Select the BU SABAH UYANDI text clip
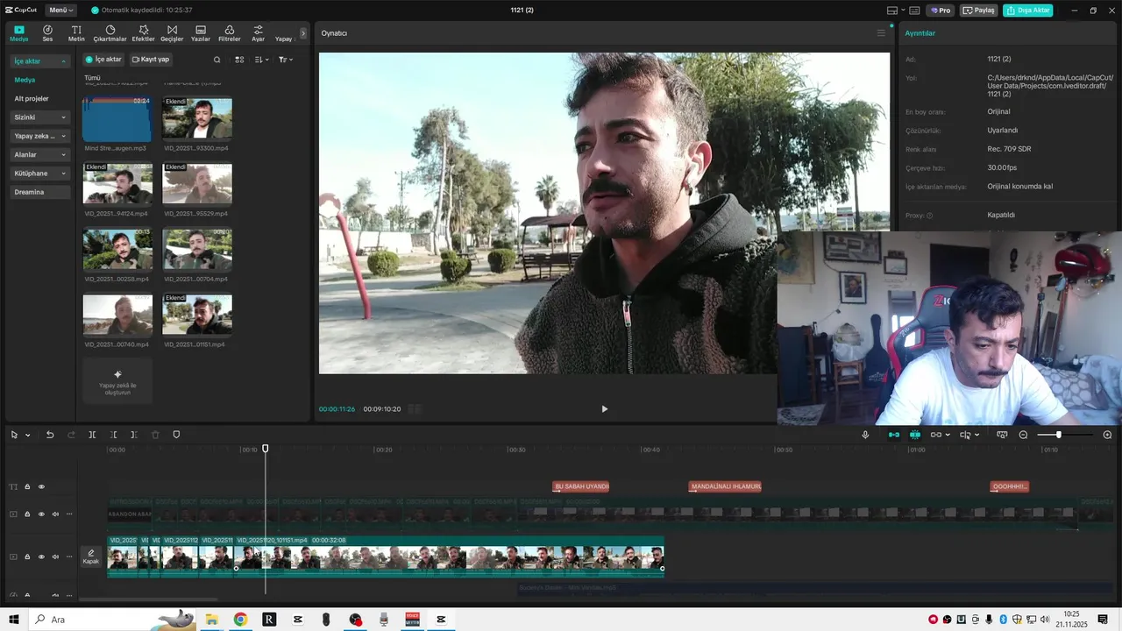The height and width of the screenshot is (631, 1122). [580, 486]
